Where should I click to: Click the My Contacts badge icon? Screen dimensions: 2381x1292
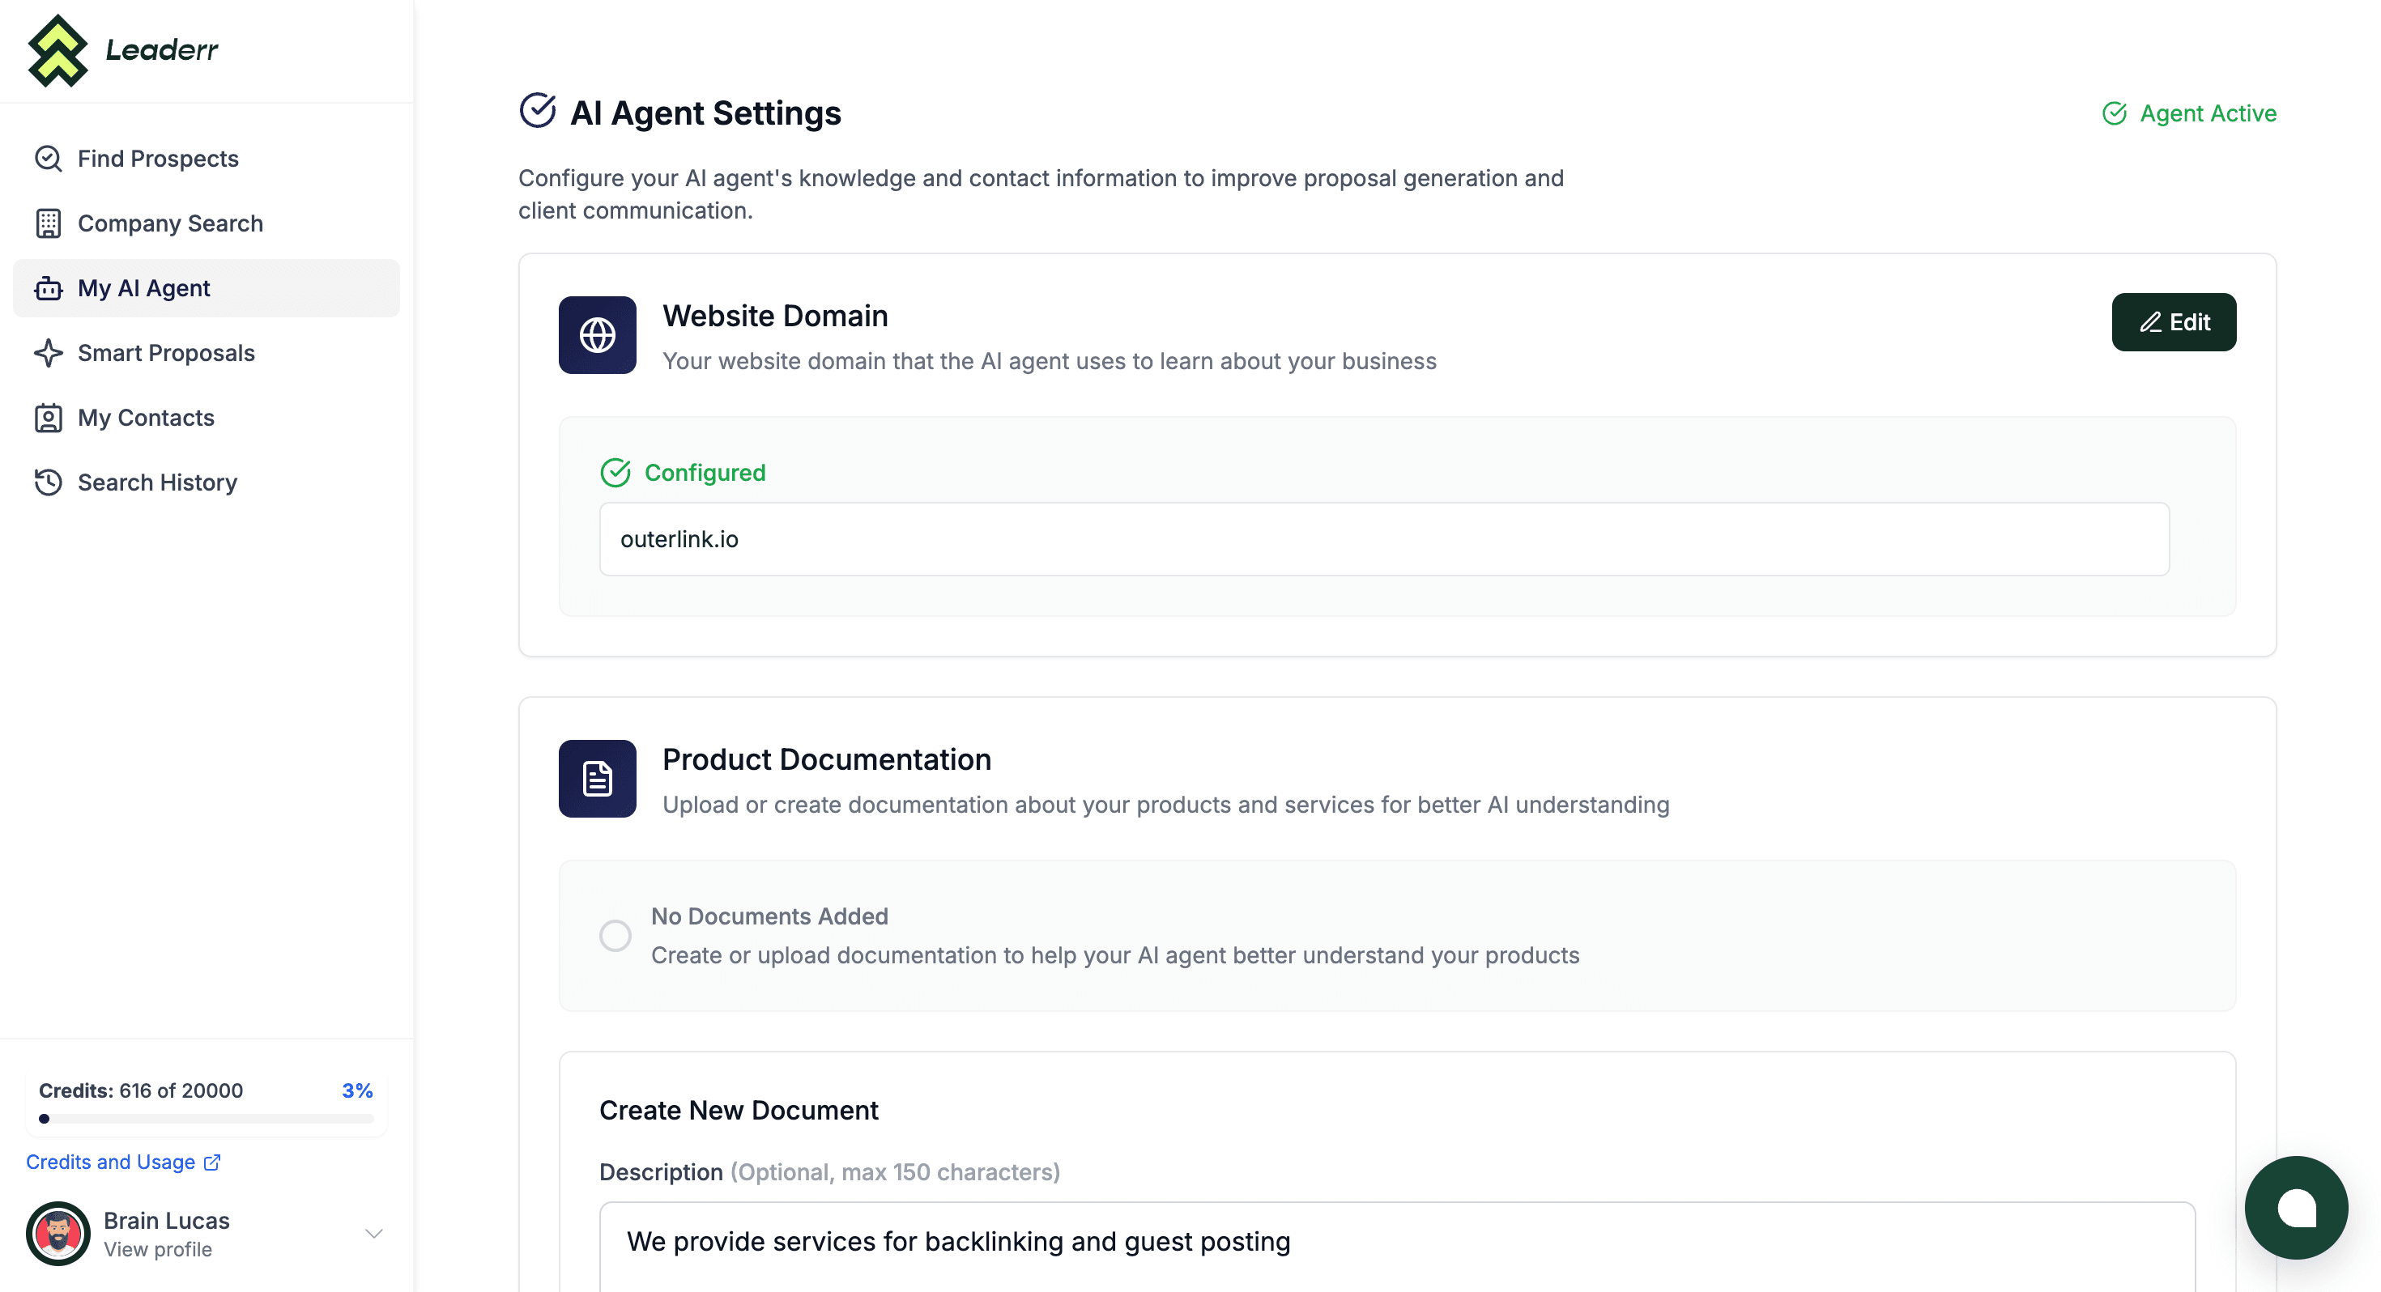tap(48, 418)
